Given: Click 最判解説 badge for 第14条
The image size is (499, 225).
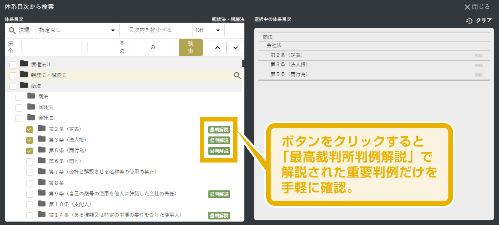Looking at the screenshot, I should pos(219,216).
